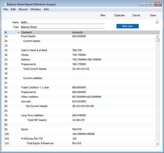Select the Total Current Assets row
This screenshot has height=153, width=164.
80,69
